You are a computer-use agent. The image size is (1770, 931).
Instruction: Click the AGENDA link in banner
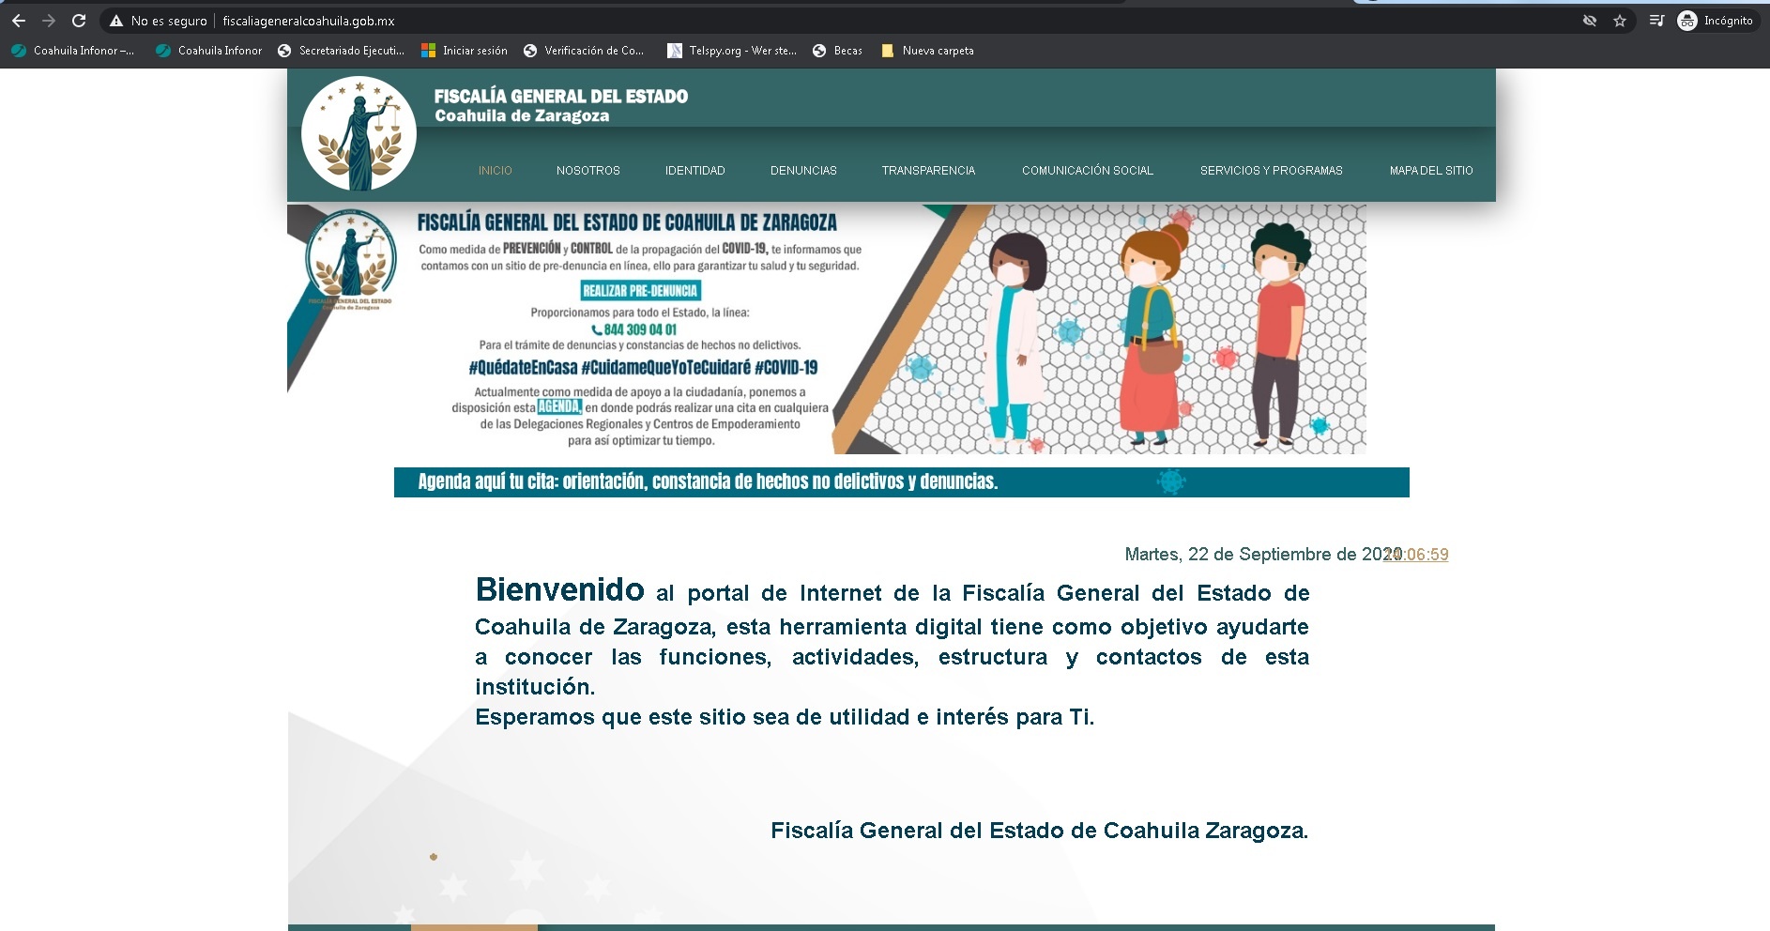pos(559,407)
